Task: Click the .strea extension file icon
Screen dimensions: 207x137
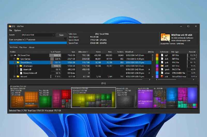Action: coord(162,73)
